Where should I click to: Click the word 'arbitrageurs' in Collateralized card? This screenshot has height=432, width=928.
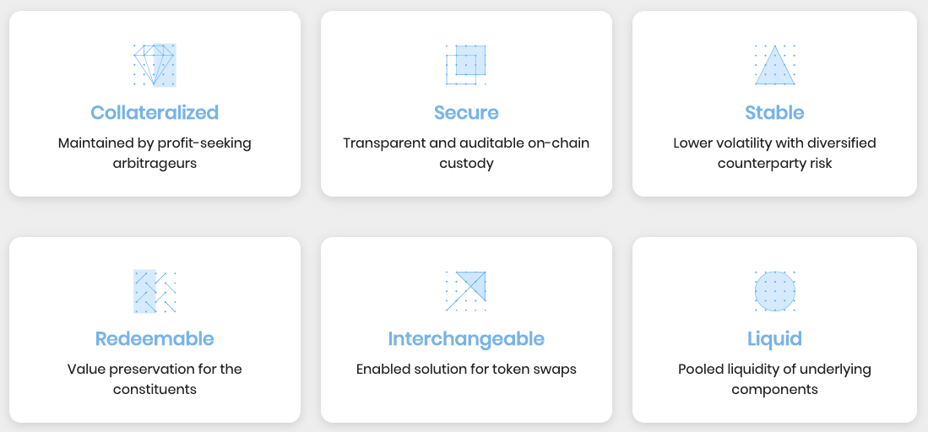(155, 163)
